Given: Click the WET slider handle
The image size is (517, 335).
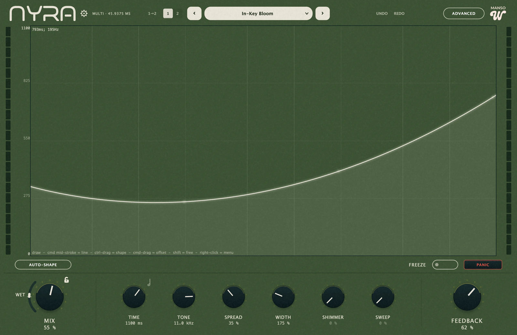Looking at the screenshot, I should (29, 295).
